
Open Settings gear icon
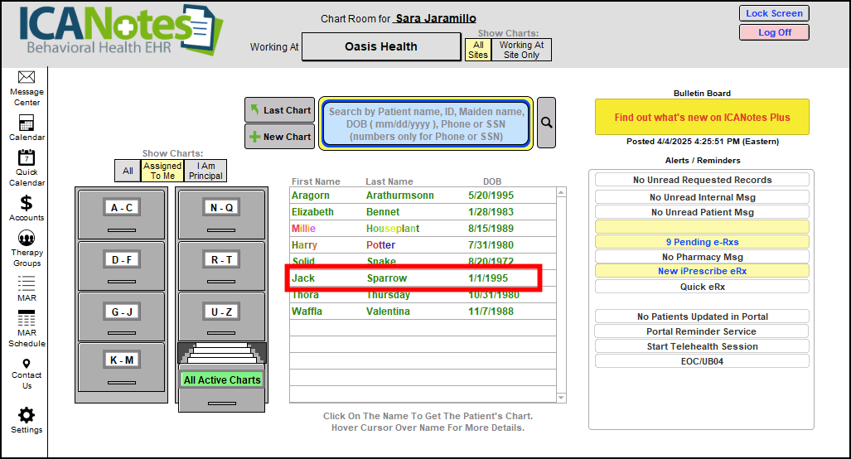(27, 416)
